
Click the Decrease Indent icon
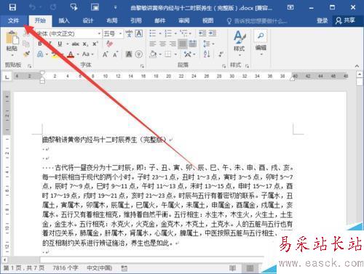(202, 33)
